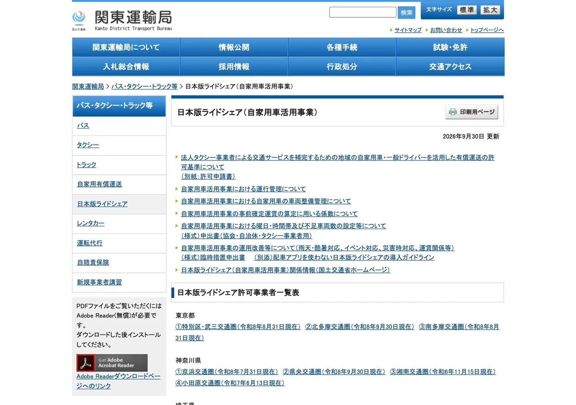This screenshot has height=405, width=576.
Task: Open ②北多摩交通圏 list link
Action: tap(360, 327)
